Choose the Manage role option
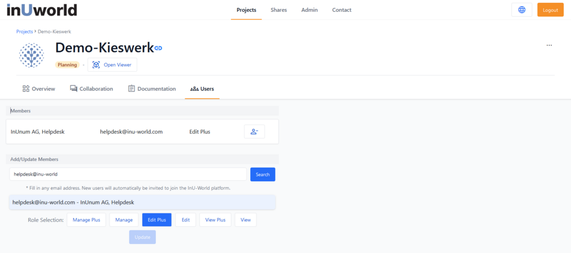The width and height of the screenshot is (571, 253). coord(124,220)
